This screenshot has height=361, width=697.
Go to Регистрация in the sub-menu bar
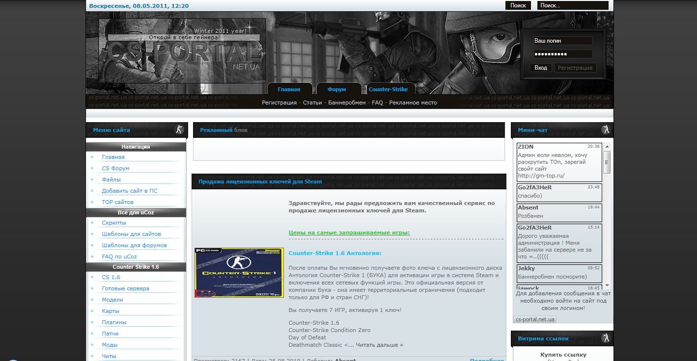click(x=279, y=103)
